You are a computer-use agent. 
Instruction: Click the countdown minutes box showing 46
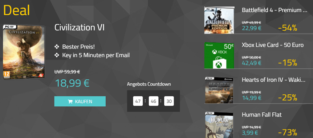click(x=154, y=101)
